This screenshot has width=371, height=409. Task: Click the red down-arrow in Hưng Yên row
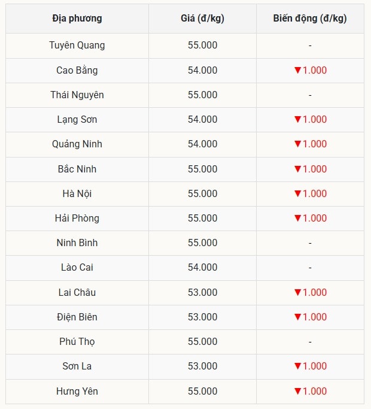coord(298,391)
